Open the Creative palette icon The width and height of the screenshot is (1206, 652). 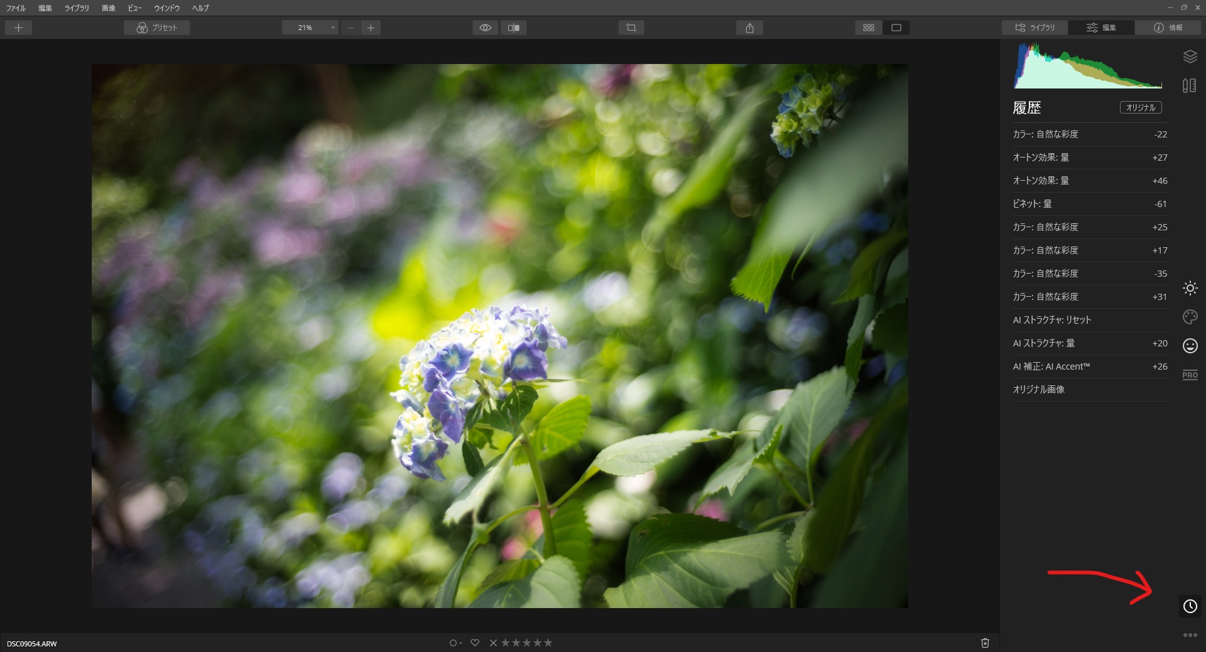(x=1190, y=317)
